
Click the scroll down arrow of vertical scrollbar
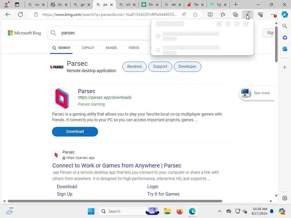coord(276,196)
